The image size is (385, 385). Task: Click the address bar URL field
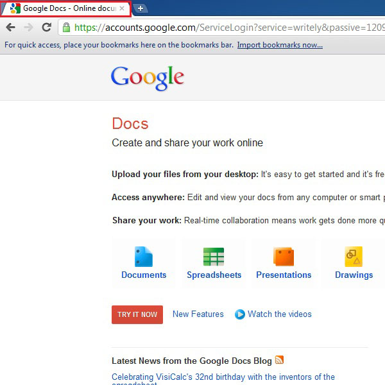(x=222, y=27)
